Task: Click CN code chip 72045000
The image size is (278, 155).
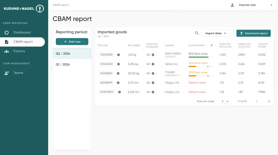Action: click(106, 64)
